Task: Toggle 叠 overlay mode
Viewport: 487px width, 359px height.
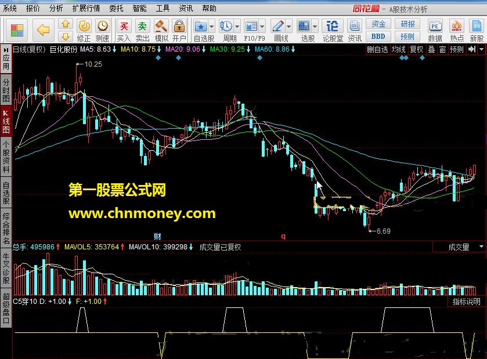Action: (431, 49)
